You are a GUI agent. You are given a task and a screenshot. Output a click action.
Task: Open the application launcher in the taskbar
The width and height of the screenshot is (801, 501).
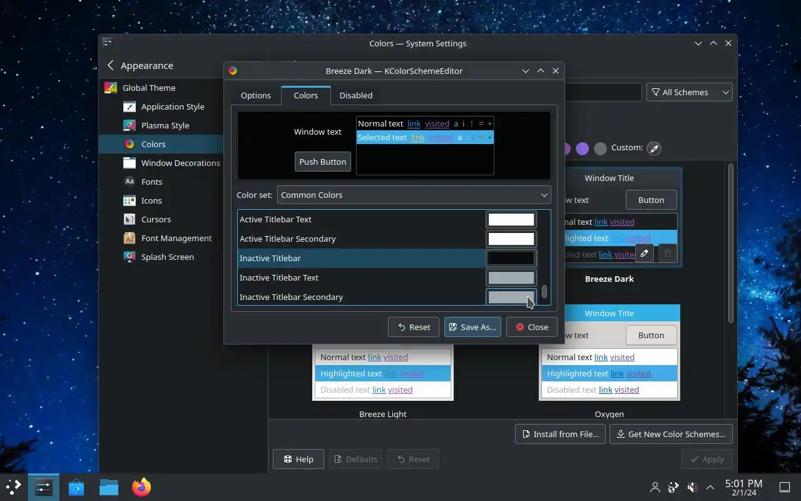tap(14, 487)
